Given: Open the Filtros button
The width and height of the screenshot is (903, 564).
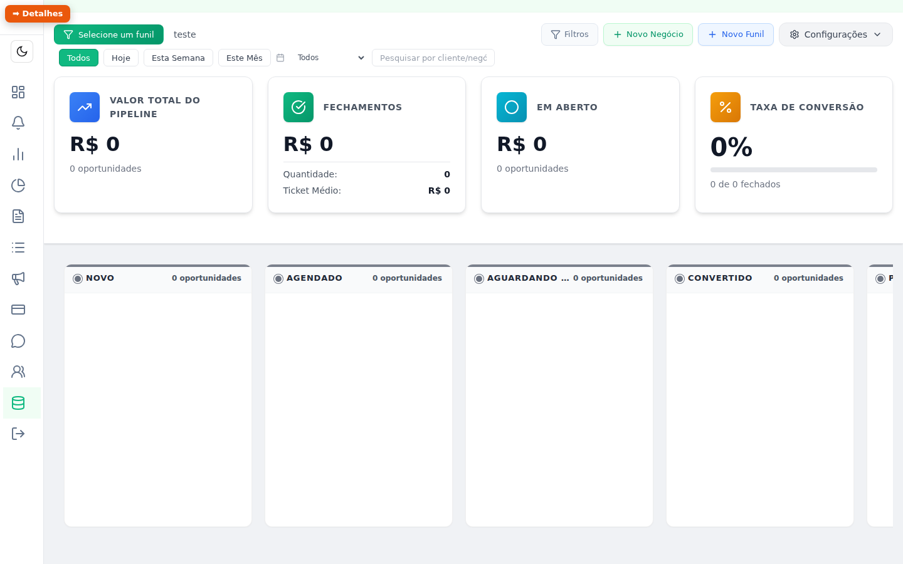Looking at the screenshot, I should point(569,34).
